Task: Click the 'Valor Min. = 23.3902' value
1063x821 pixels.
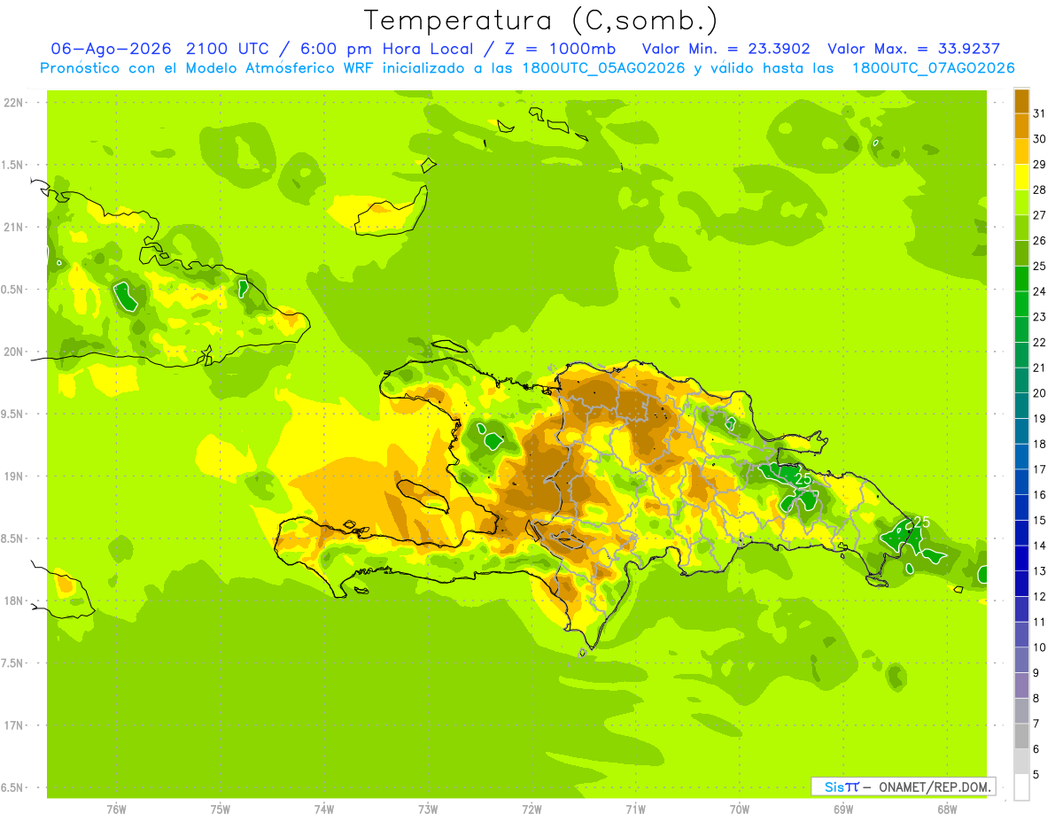Action: 725,48
